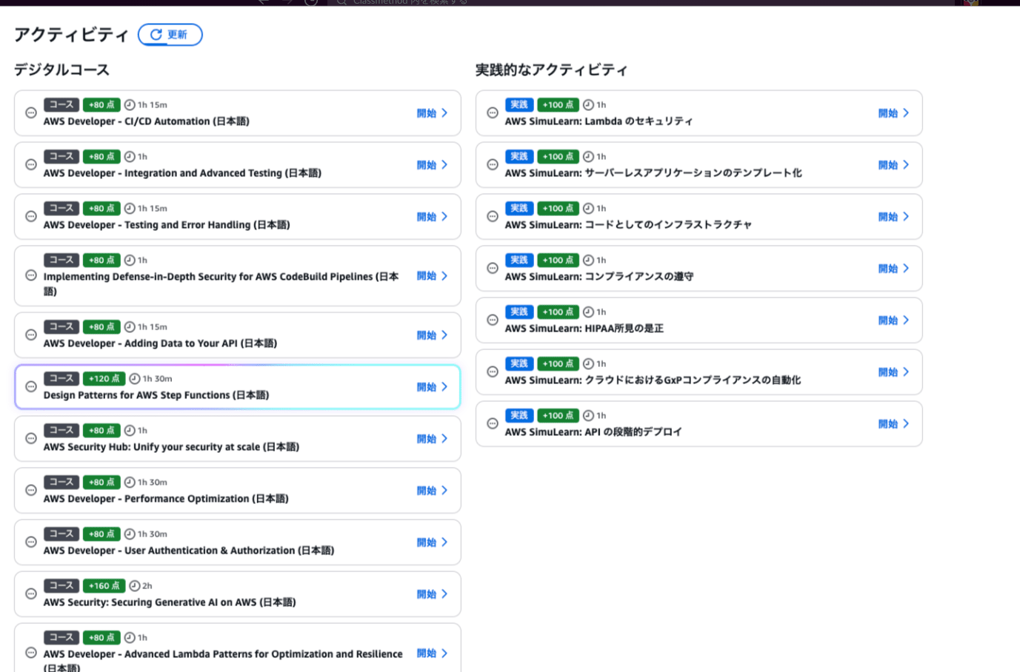Click title "AWS Security: Securing Generative AI on AWS"
Screen dimensions: 1020x672
click(170, 602)
